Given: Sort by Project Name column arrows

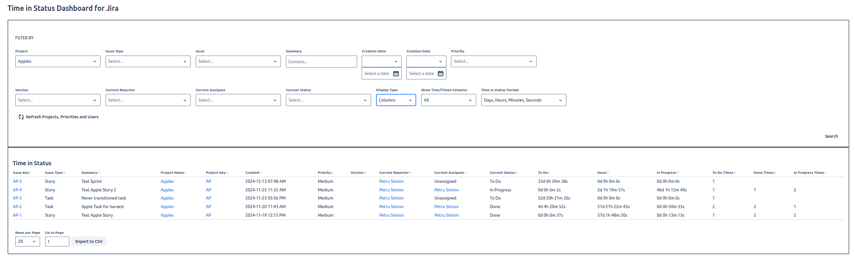Looking at the screenshot, I should [185, 173].
